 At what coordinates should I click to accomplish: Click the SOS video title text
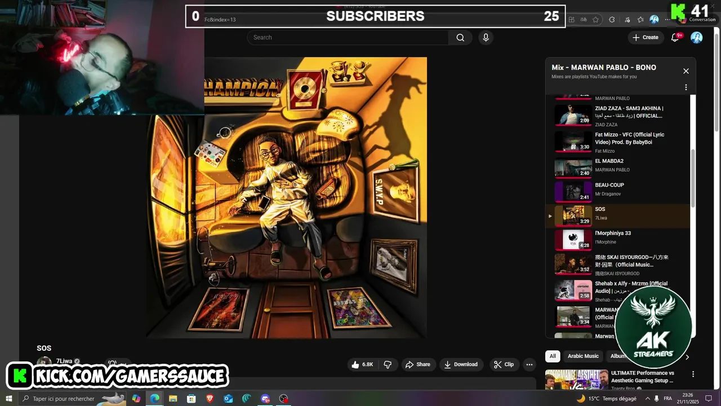point(44,348)
